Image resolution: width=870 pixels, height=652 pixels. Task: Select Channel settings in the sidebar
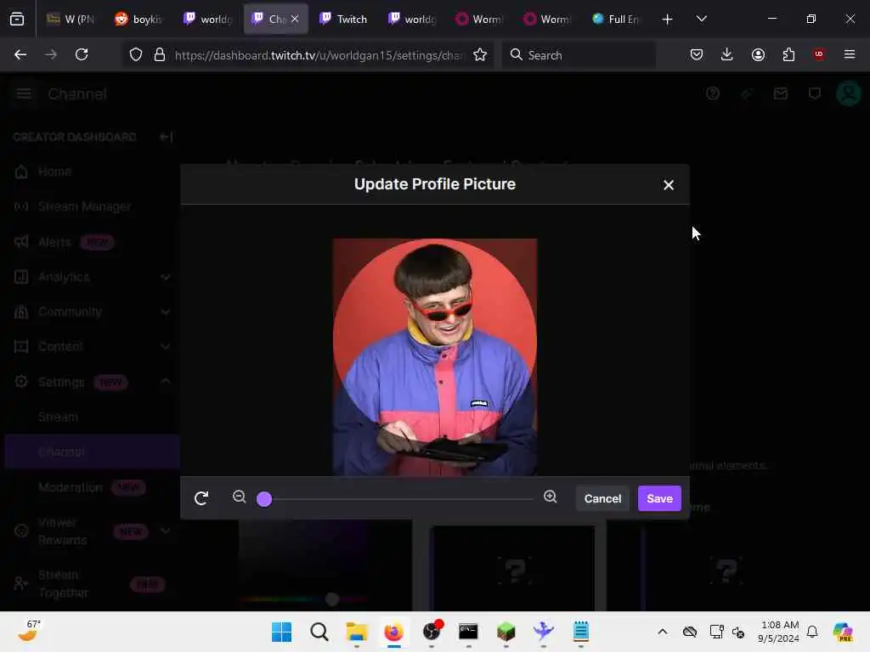pos(92,452)
